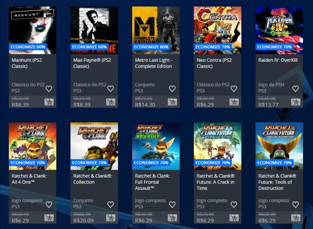Toggle heart icon on Neo Contra
The width and height of the screenshot is (313, 229).
(x=234, y=89)
